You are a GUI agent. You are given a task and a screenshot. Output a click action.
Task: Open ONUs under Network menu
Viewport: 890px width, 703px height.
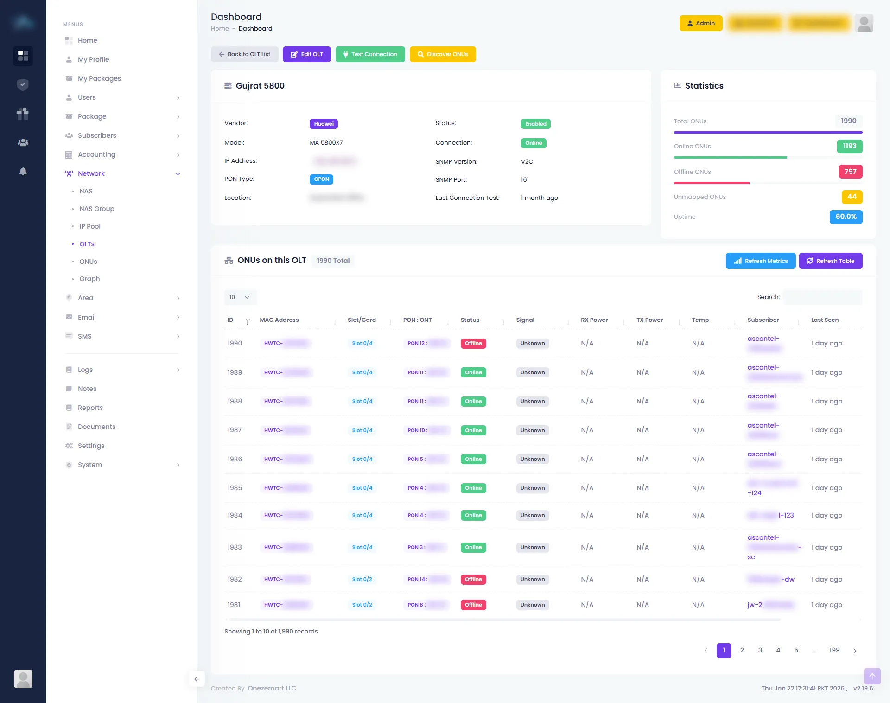88,262
